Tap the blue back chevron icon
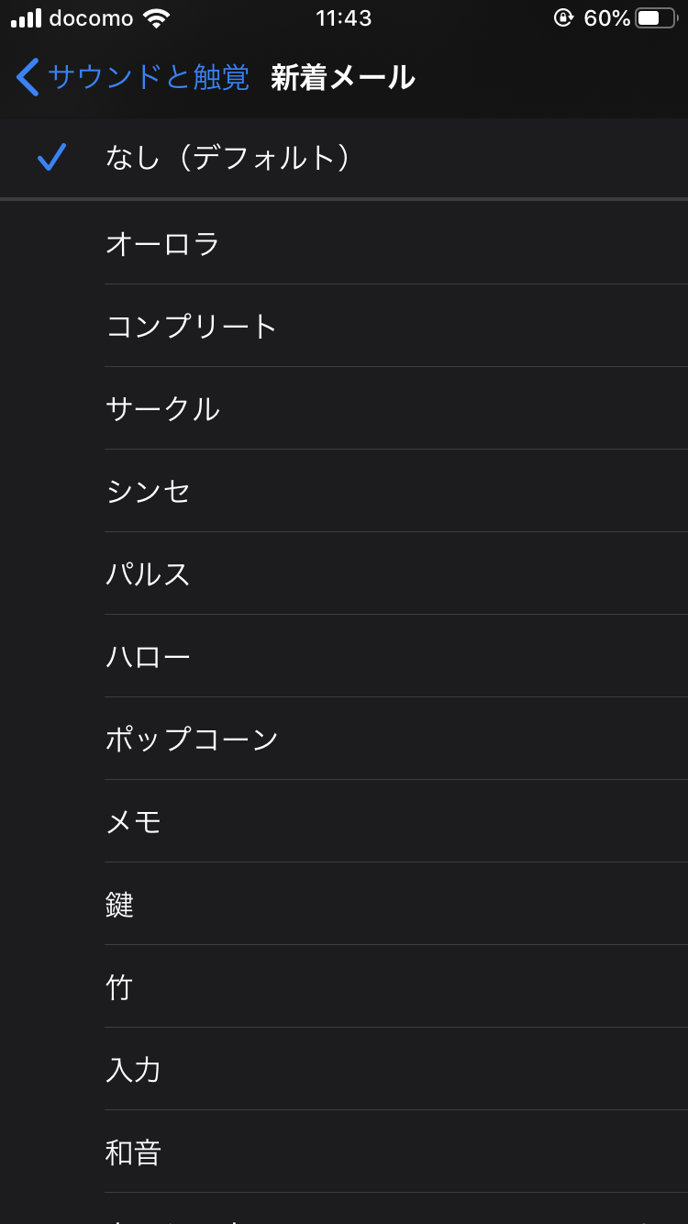Viewport: 688px width, 1224px height. pos(28,77)
